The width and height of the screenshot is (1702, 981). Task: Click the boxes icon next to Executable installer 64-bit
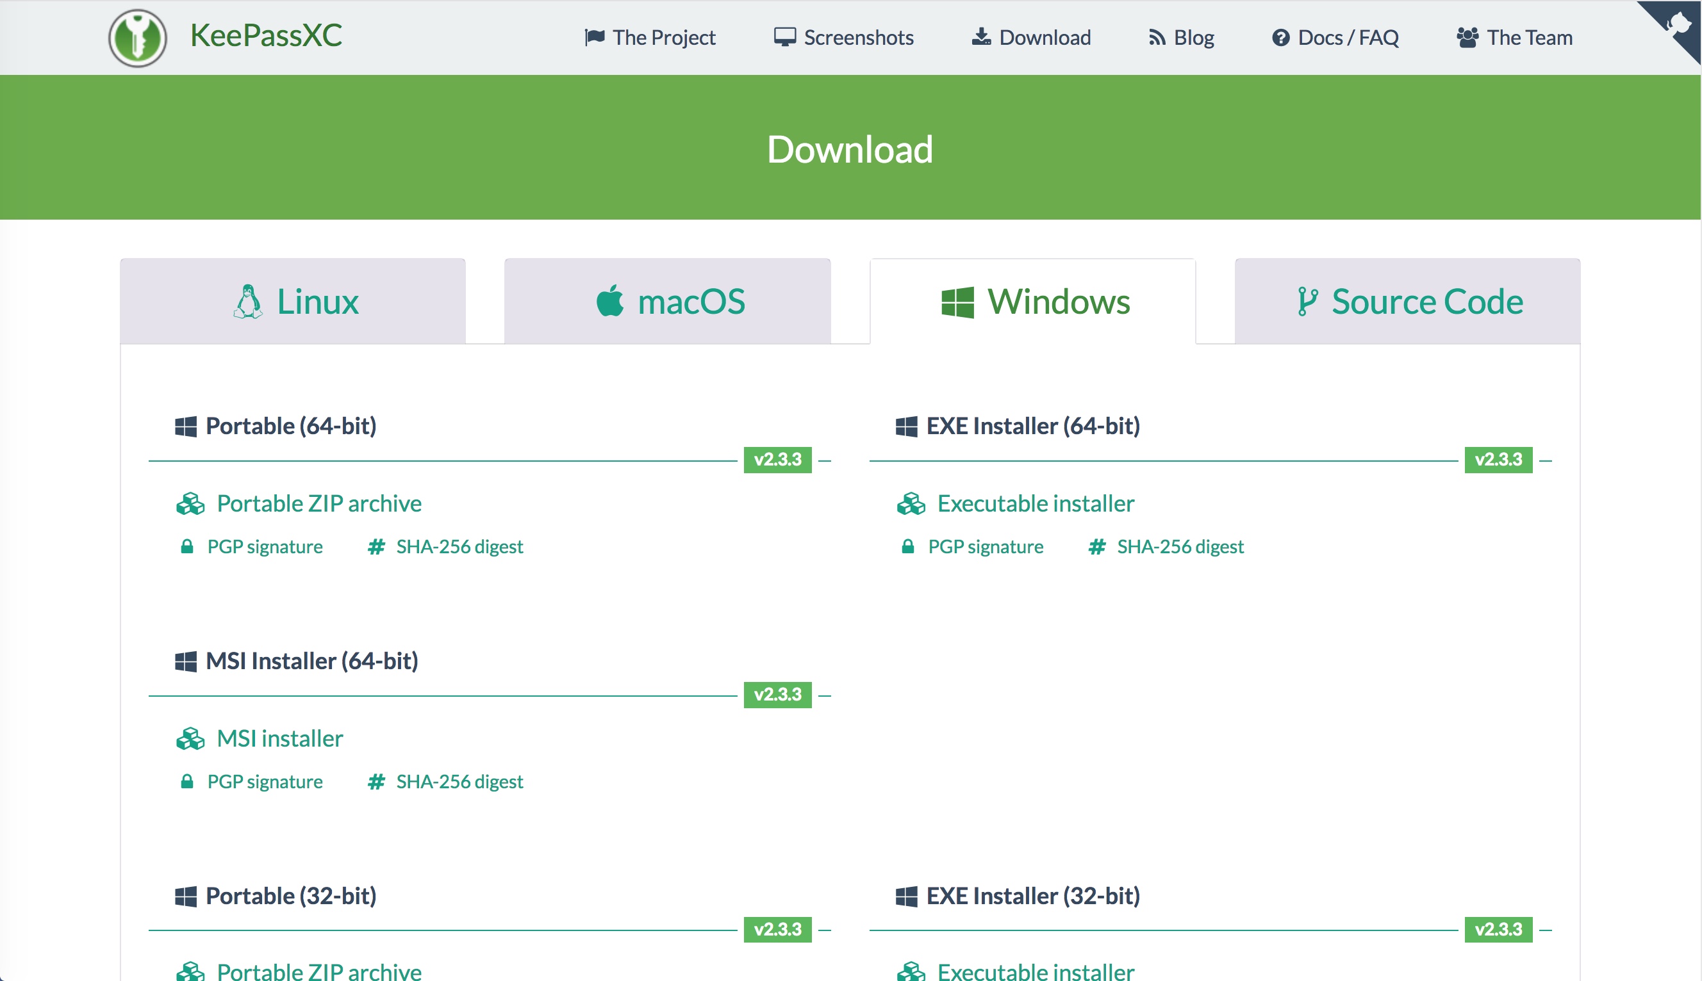911,503
